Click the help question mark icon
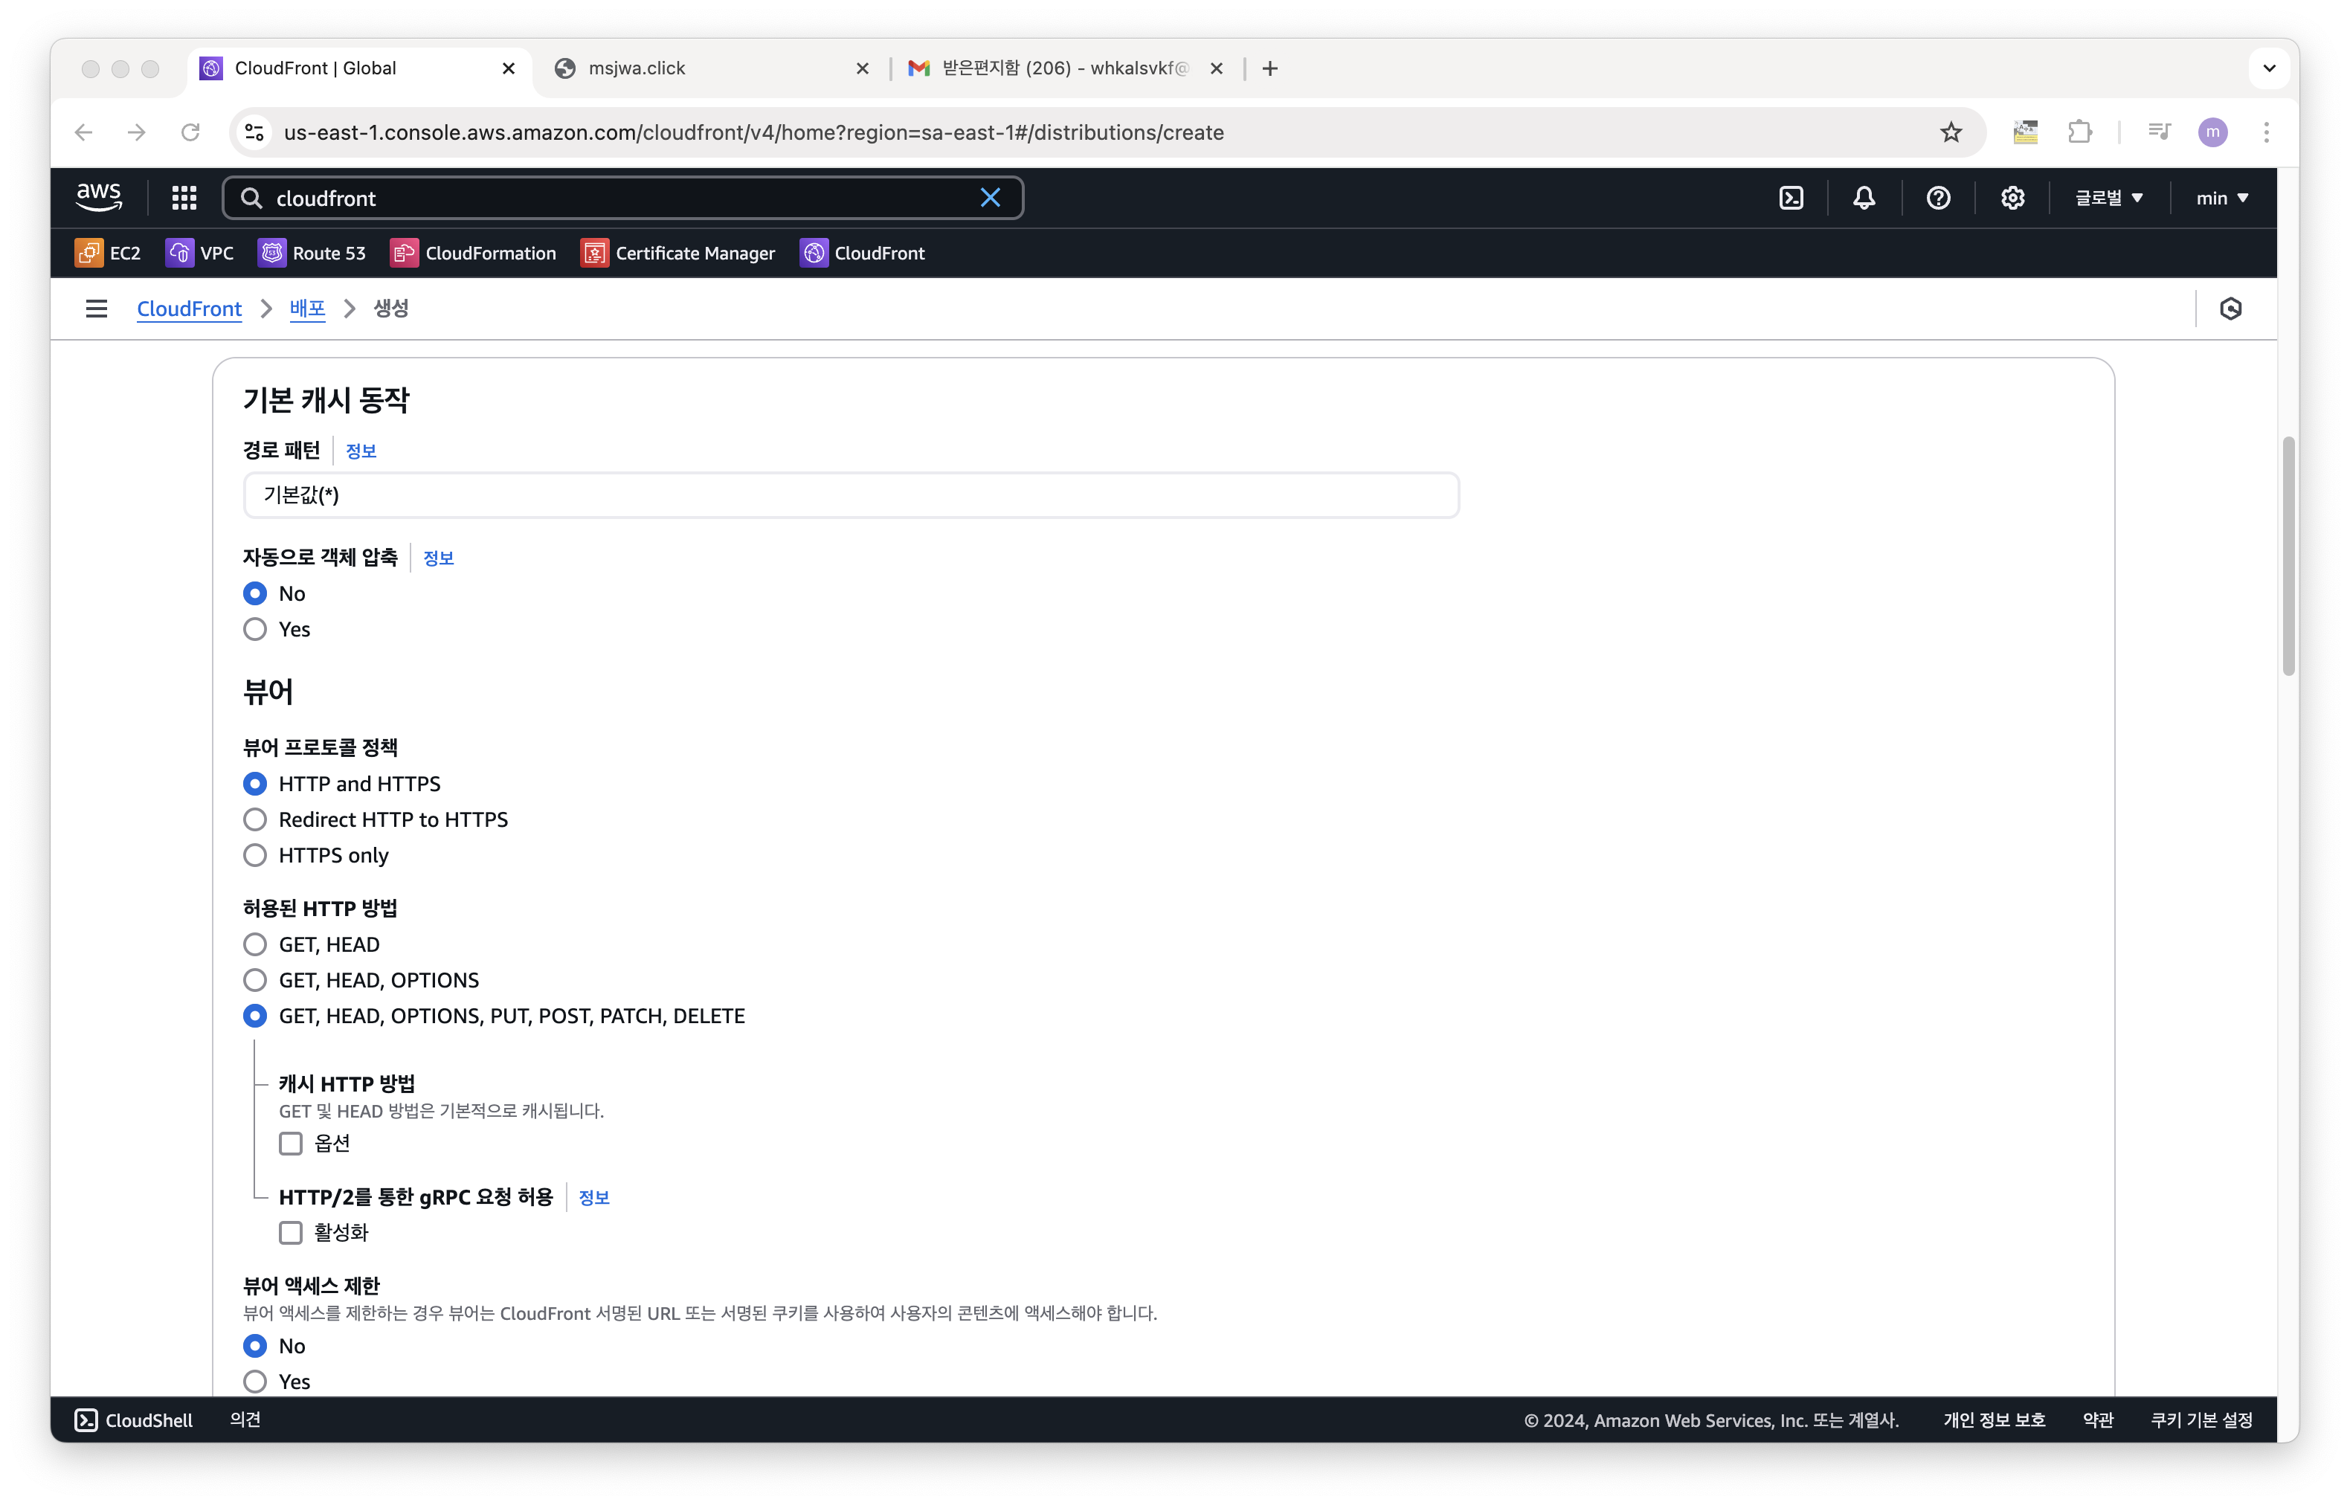 [x=1939, y=199]
